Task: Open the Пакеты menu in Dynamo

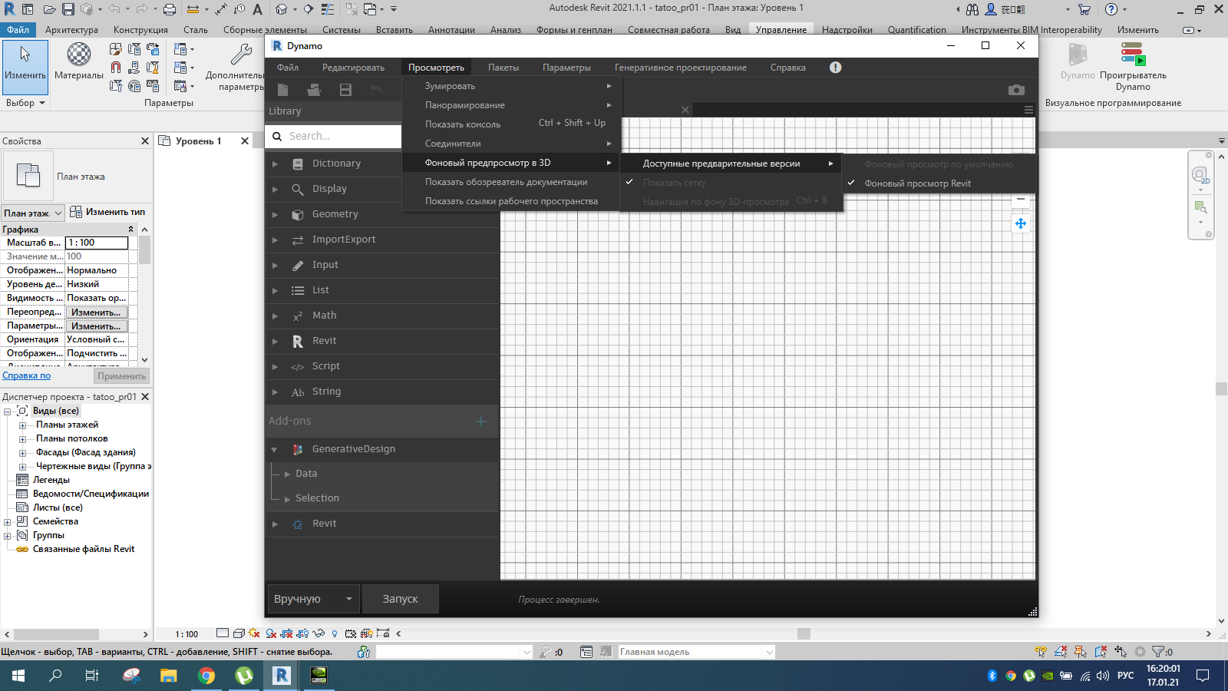Action: 503,68
